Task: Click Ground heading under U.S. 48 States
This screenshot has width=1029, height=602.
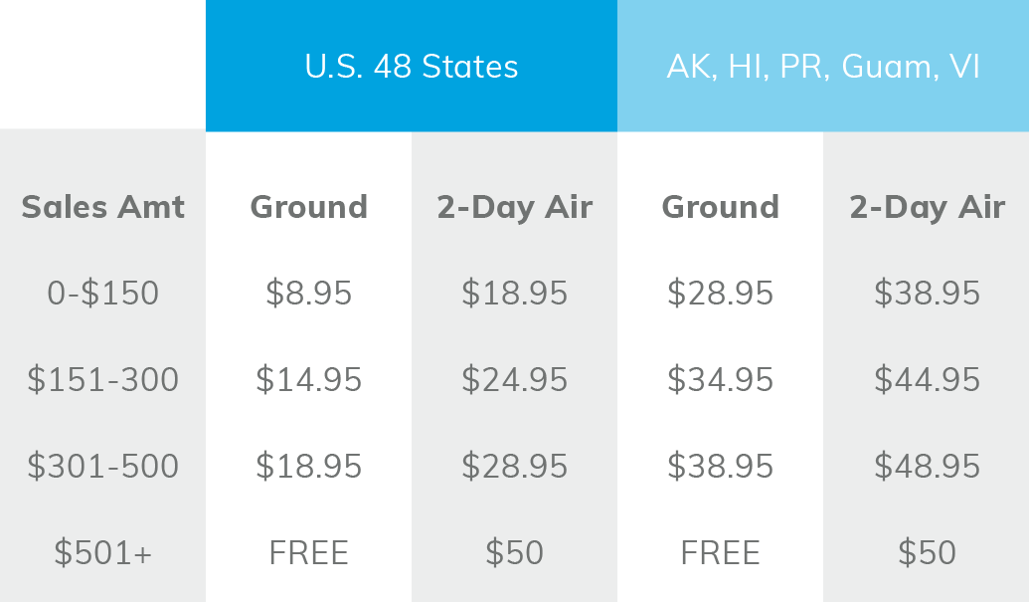Action: click(x=308, y=207)
